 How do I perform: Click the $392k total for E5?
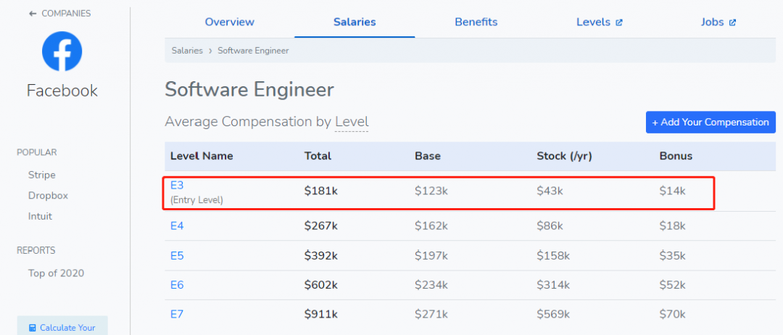321,256
